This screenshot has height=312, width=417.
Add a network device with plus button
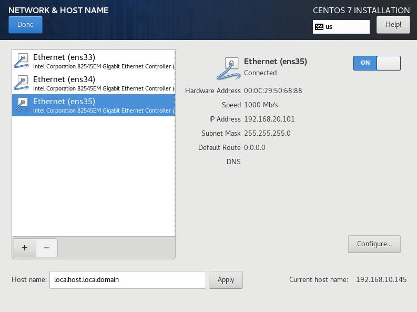[x=24, y=247]
